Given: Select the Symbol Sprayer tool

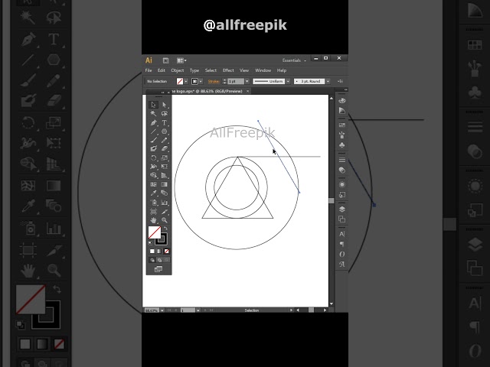Looking at the screenshot, I should 153,203.
